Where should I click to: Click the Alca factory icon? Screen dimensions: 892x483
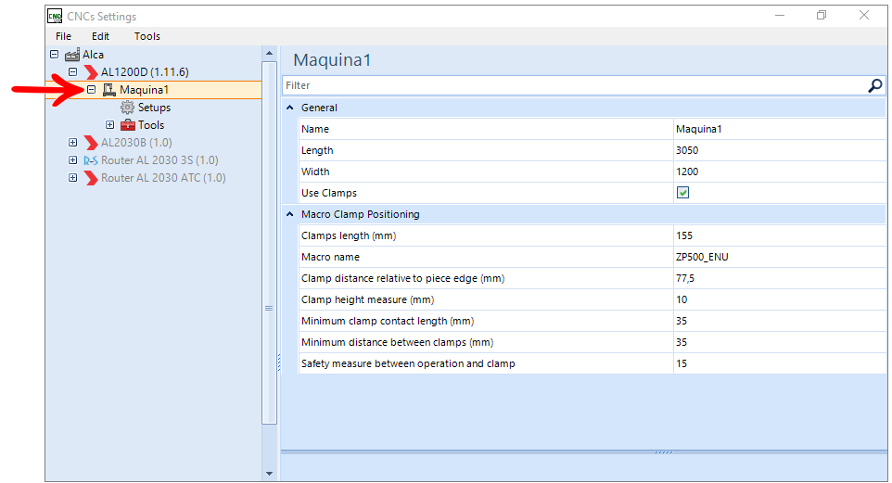click(71, 55)
